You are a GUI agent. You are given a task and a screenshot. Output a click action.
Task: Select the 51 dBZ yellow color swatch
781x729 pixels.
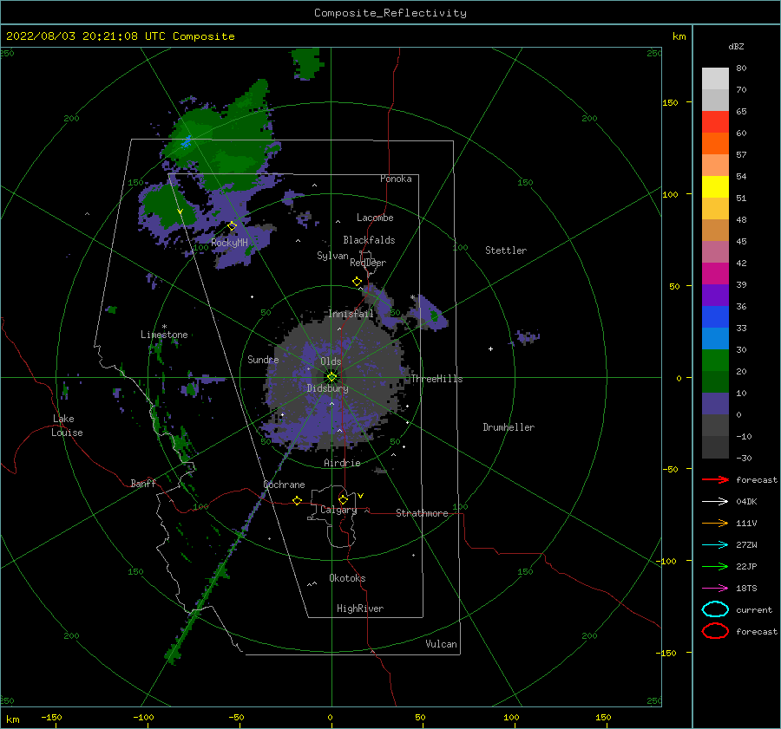(715, 186)
